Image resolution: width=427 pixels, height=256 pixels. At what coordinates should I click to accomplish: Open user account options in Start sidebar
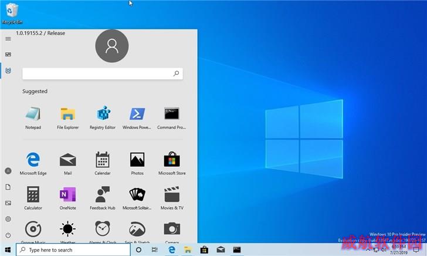(x=8, y=171)
